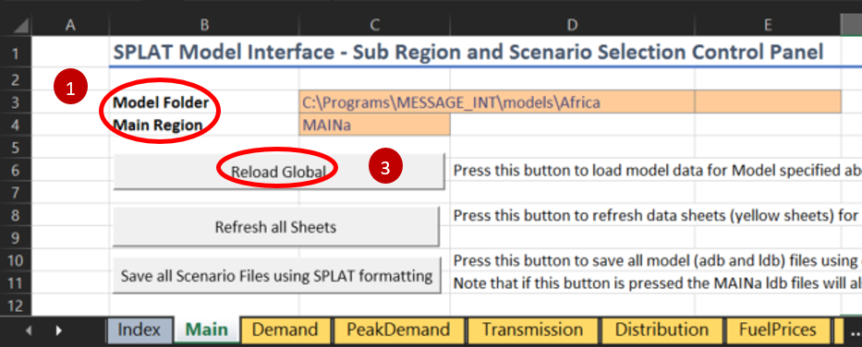Save all Scenario Files using SPLAT formatting

tap(276, 275)
